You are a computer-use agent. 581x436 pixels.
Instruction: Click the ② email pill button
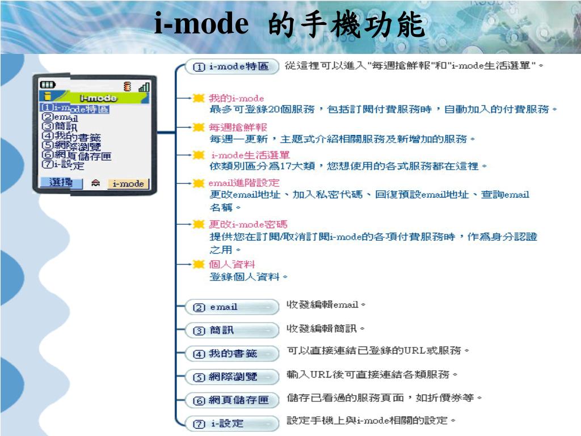click(x=232, y=307)
